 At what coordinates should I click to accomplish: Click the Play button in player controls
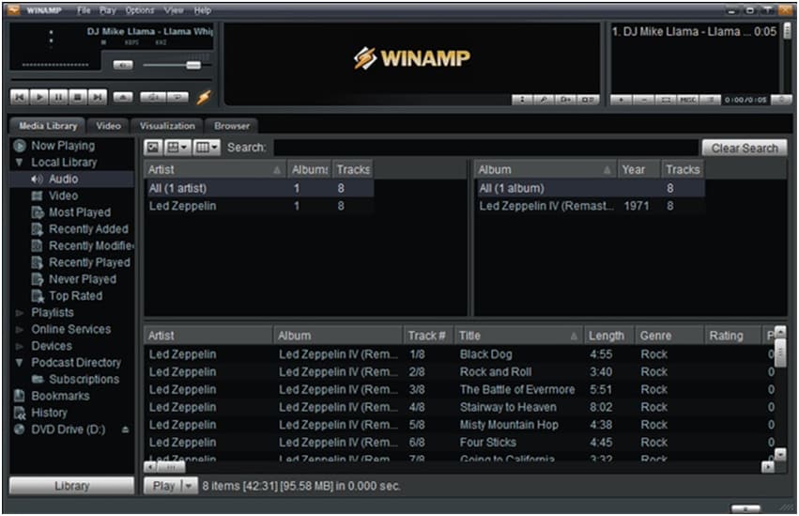(x=38, y=97)
